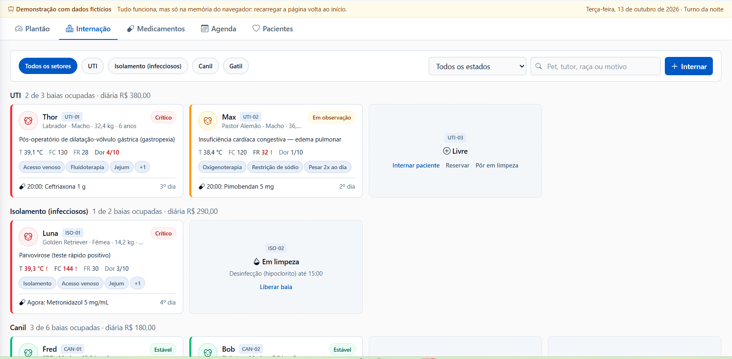
Task: Click Reservar on bay UTI-03
Action: click(x=458, y=165)
